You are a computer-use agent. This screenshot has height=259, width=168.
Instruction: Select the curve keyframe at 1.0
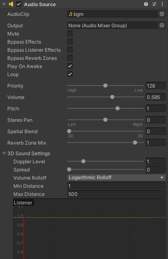coord(24,217)
